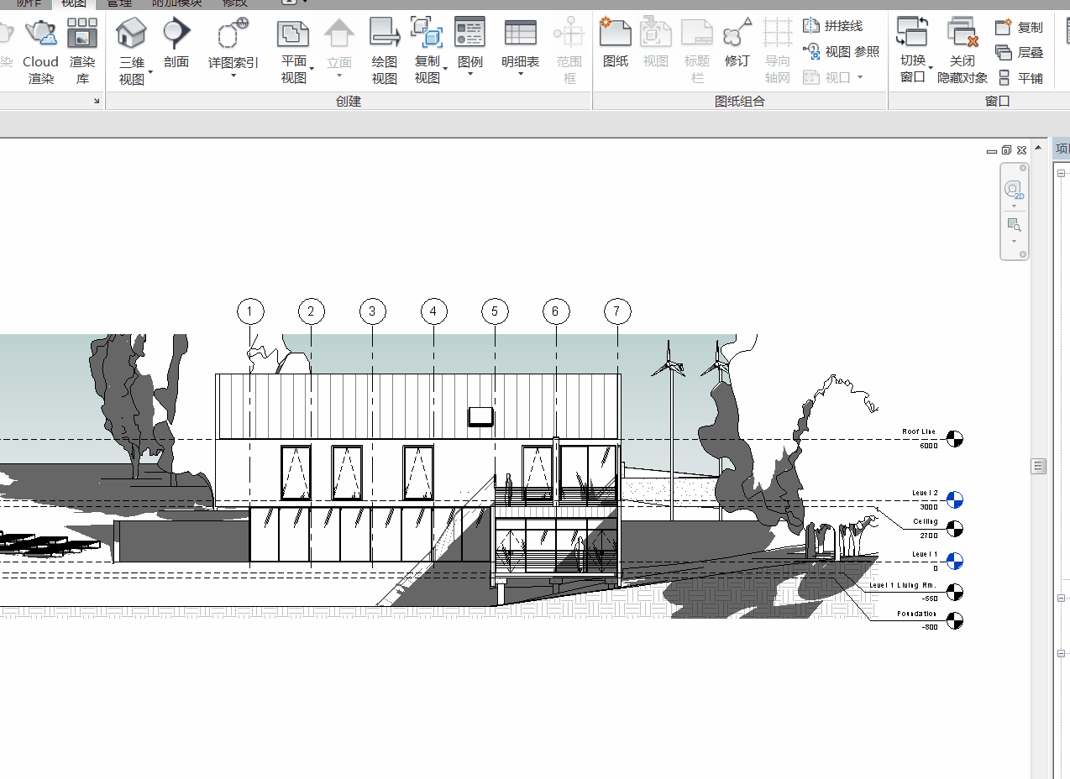
Task: Click the vertical scrollbar thumb of the view
Action: pyautogui.click(x=1039, y=466)
